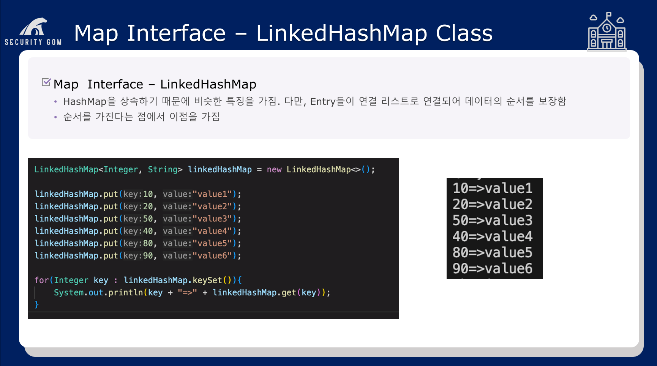Click the bullet line beginning 'HashMap을 상속하기'
Screen dimensions: 657x366
(x=314, y=101)
